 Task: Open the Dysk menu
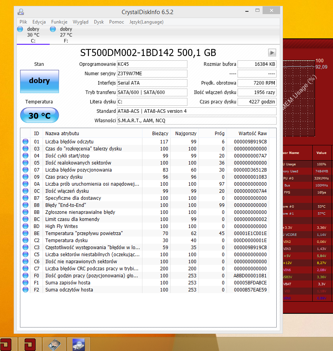[x=99, y=22]
